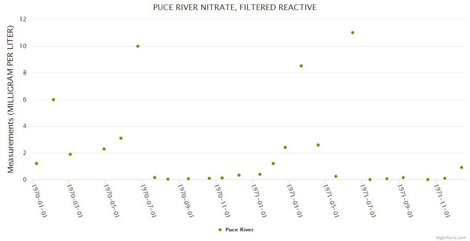Select the 2.6 mg/L point in April 1971
Image resolution: width=470 pixels, height=241 pixels.
[x=318, y=145]
